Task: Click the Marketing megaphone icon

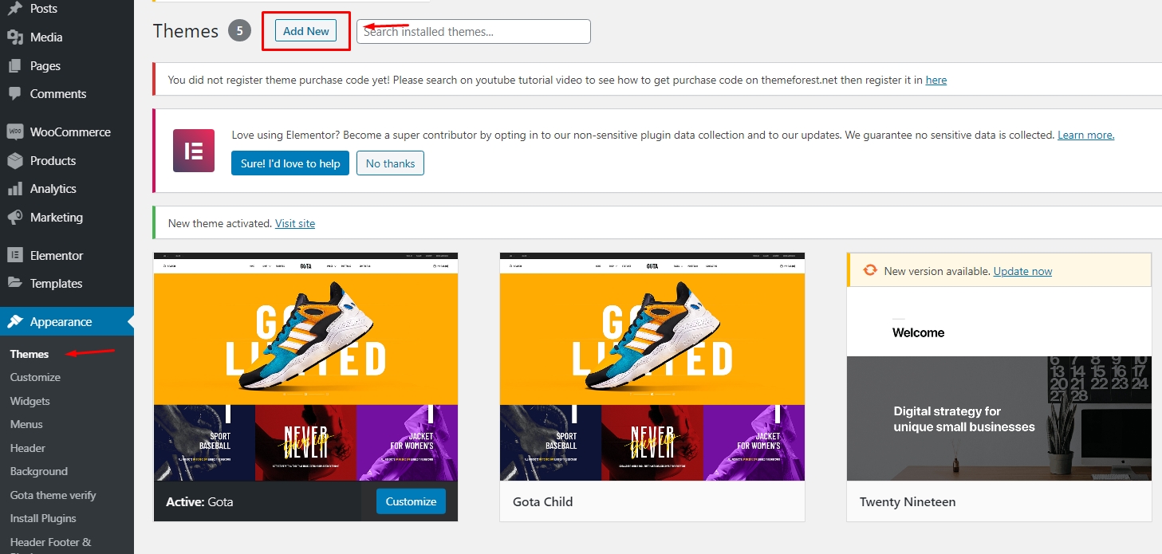Action: [x=15, y=218]
